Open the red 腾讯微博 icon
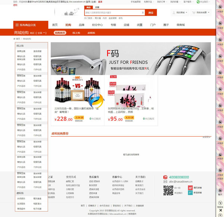Image resolution: width=224 pixels, height=217 pixels. pos(190,188)
